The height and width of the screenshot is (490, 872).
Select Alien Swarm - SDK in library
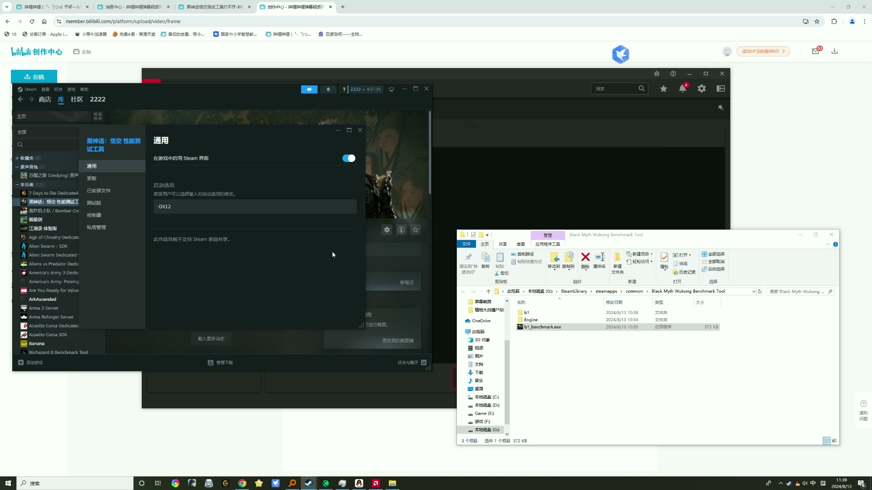pos(48,246)
